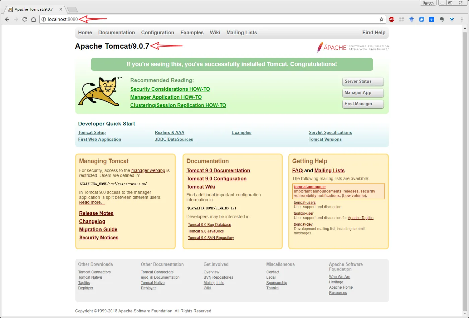
Task: Select the Apache Tomcat/9.0.7 browser tab
Action: click(x=35, y=9)
